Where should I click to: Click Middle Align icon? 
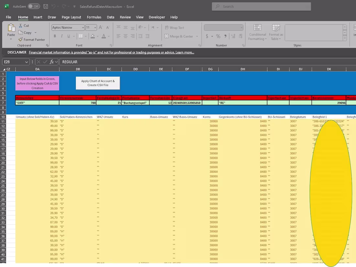(x=125, y=28)
